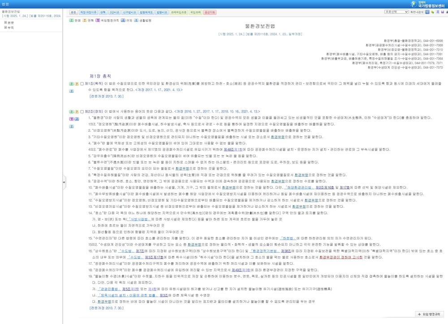Open the 위임 행정규칙 button at bottom right

(x=430, y=314)
